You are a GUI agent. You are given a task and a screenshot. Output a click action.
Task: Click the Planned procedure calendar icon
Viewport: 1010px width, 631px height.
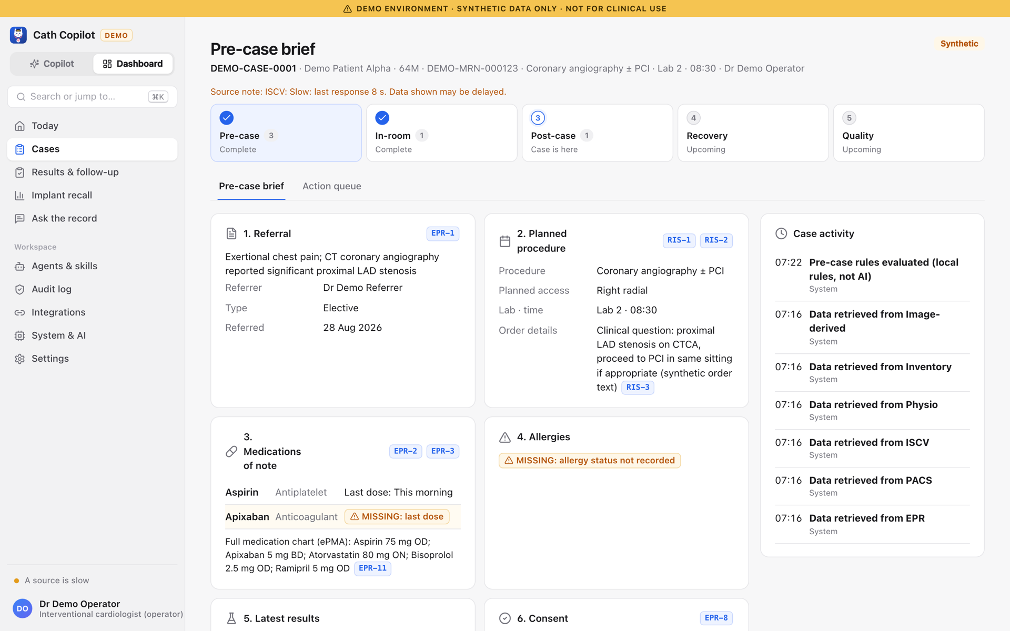pos(505,241)
